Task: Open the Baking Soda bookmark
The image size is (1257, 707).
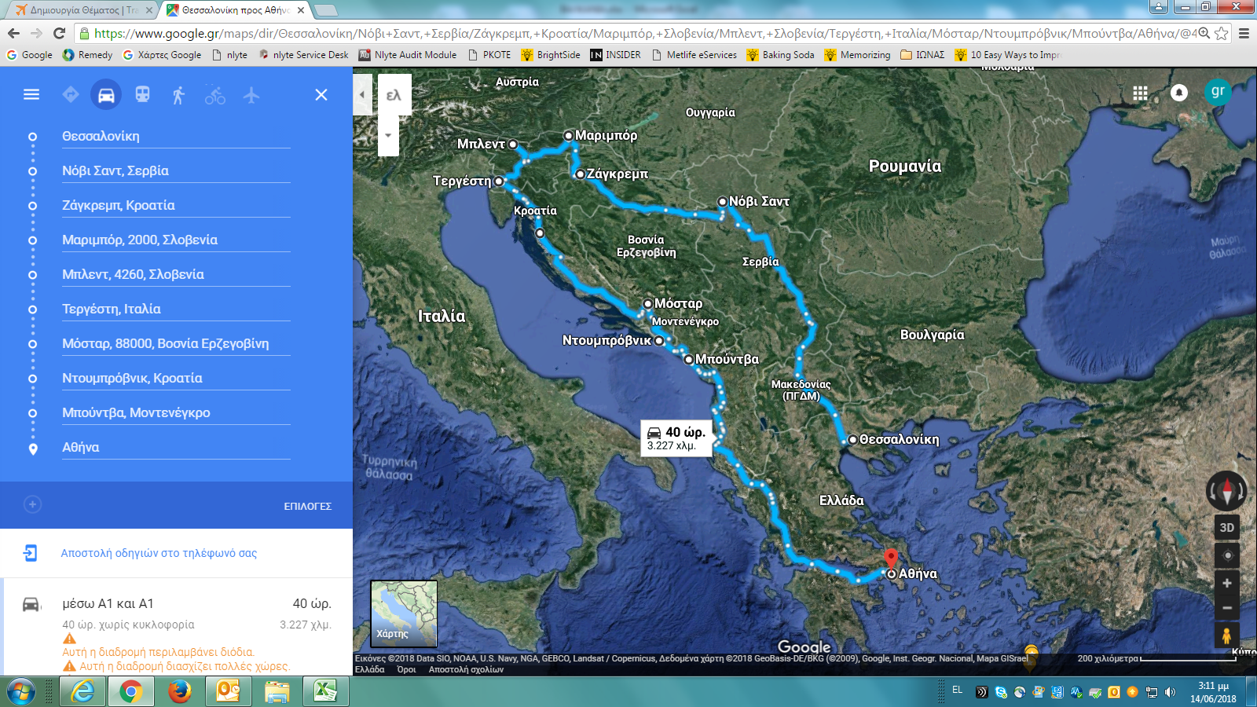Action: click(780, 55)
